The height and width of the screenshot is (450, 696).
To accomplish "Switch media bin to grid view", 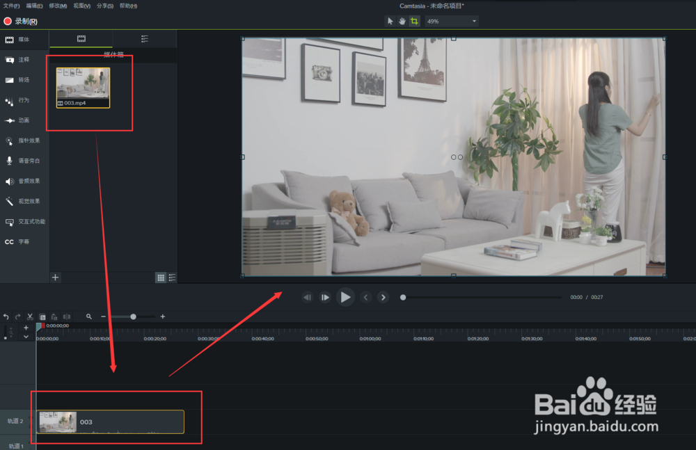I will coord(159,278).
